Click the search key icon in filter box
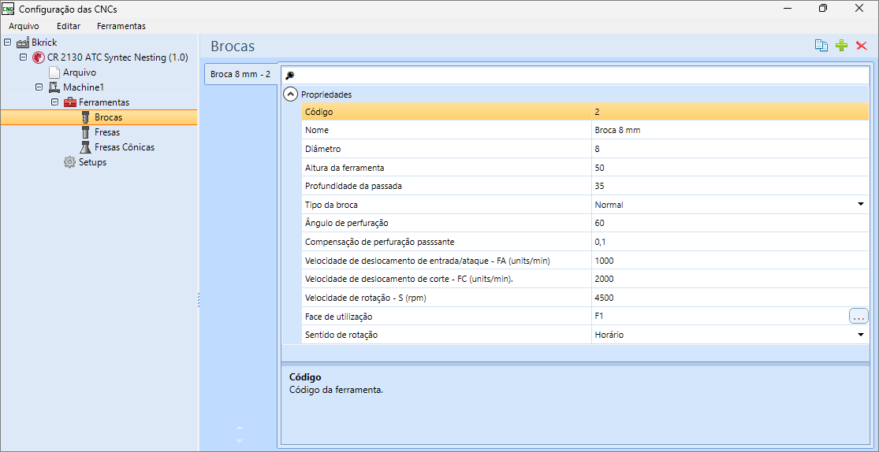Viewport: 879px width, 452px height. [290, 76]
